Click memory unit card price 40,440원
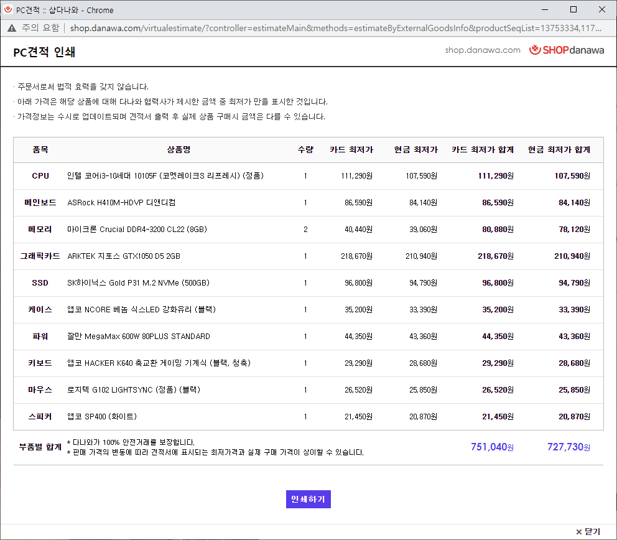This screenshot has height=540, width=617. pos(358,230)
